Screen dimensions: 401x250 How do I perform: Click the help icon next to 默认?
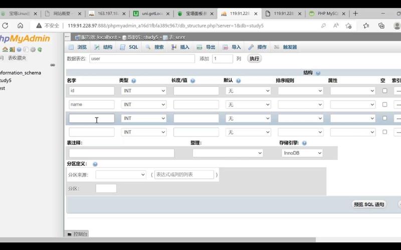pyautogui.click(x=238, y=80)
